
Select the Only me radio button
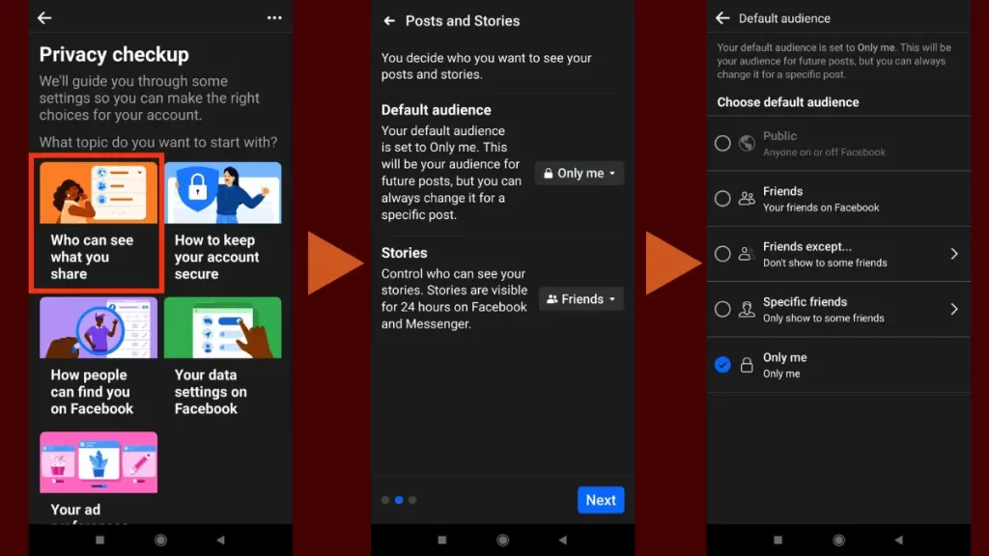pyautogui.click(x=722, y=365)
